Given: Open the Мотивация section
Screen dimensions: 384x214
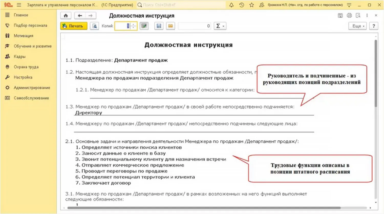Looking at the screenshot, I should coord(24,36).
